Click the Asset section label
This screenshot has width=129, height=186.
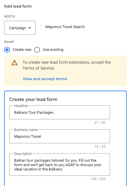click(9, 42)
